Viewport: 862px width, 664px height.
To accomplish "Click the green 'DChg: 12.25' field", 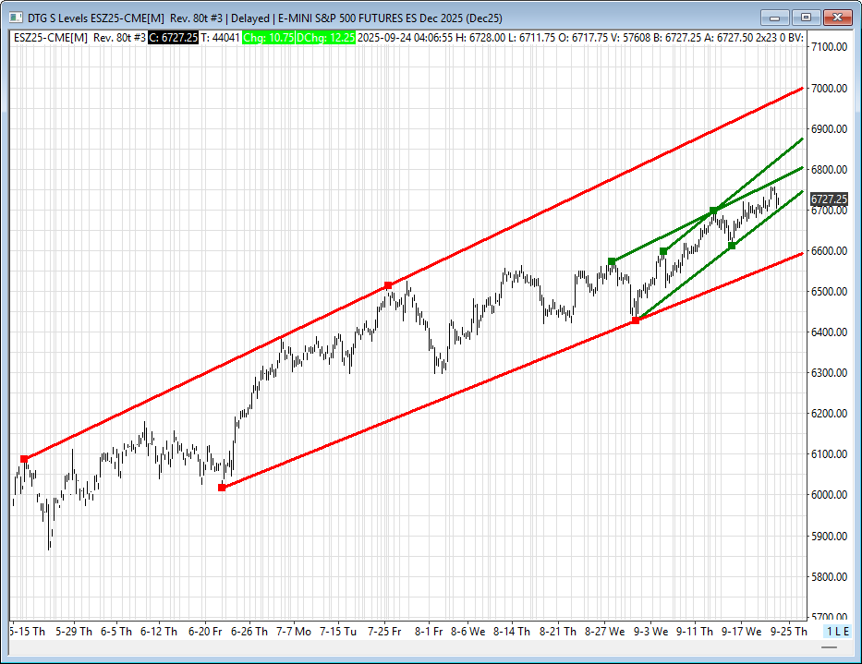I will pos(325,37).
